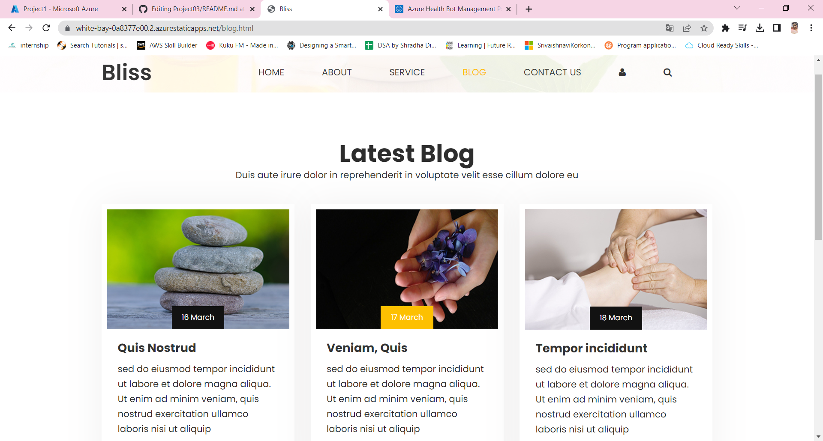
Task: Click the share page icon in the address bar
Action: (x=687, y=28)
